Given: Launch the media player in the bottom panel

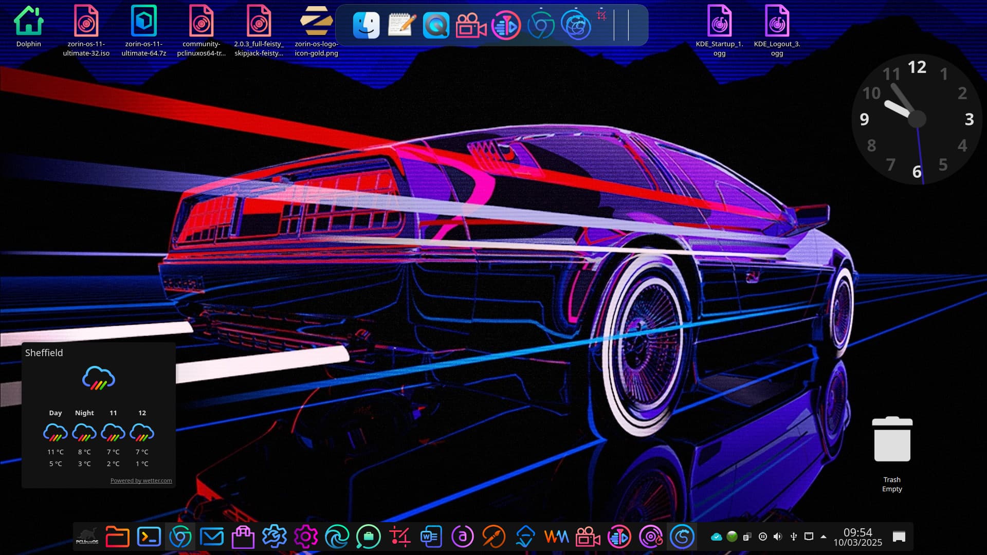Looking at the screenshot, I should coord(619,536).
